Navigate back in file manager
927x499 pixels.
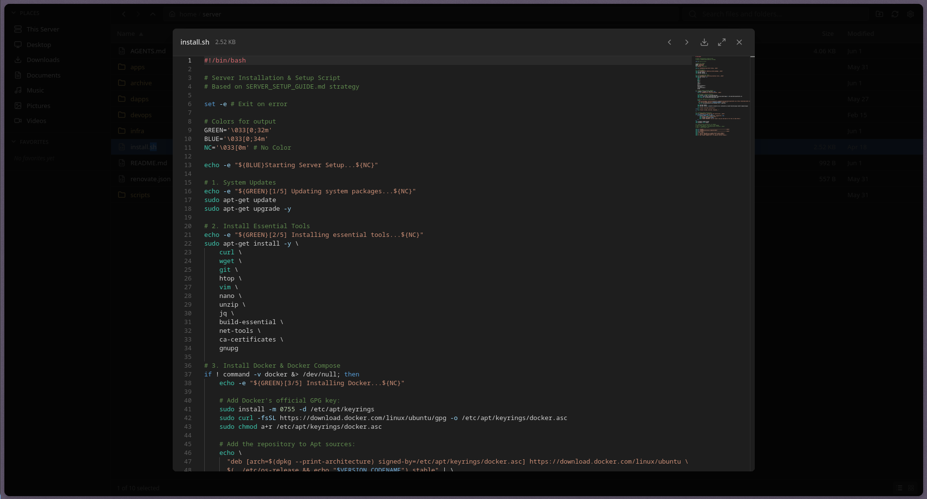point(124,14)
